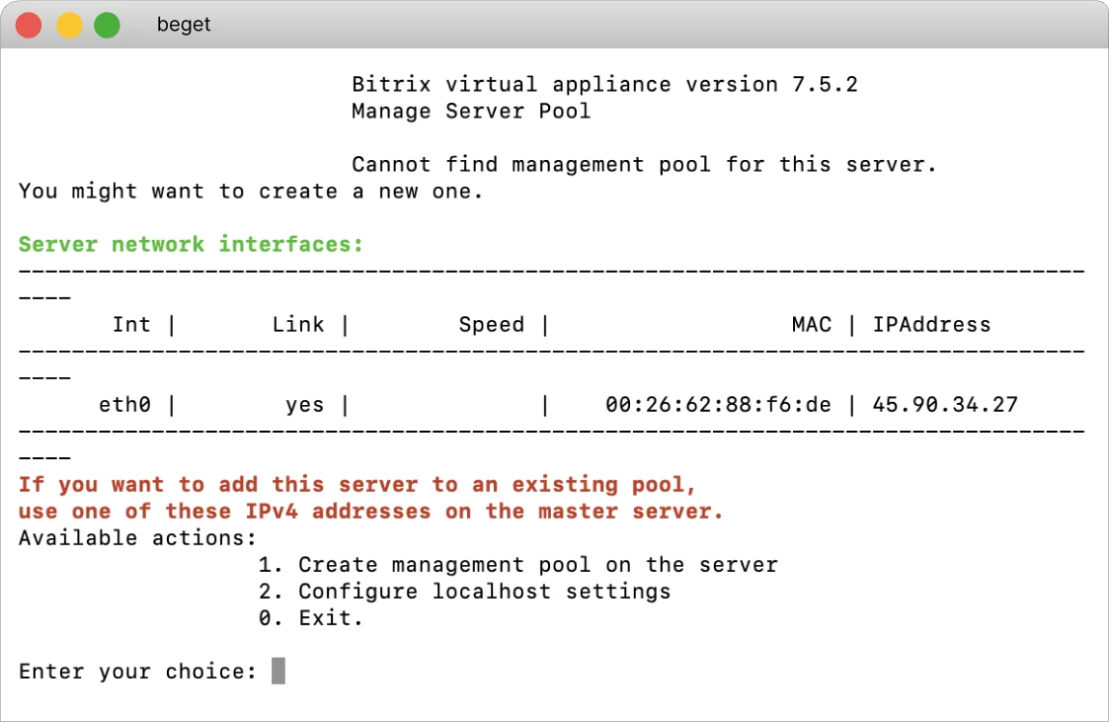Click the "IPAddress" column header
This screenshot has width=1109, height=722.
tap(931, 324)
